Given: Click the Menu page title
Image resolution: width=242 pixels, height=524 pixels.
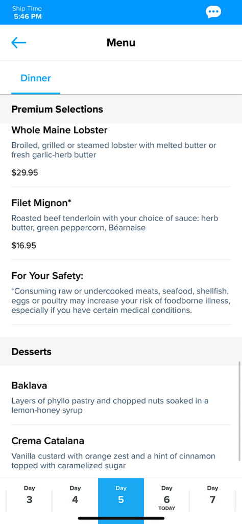Looking at the screenshot, I should point(121,43).
